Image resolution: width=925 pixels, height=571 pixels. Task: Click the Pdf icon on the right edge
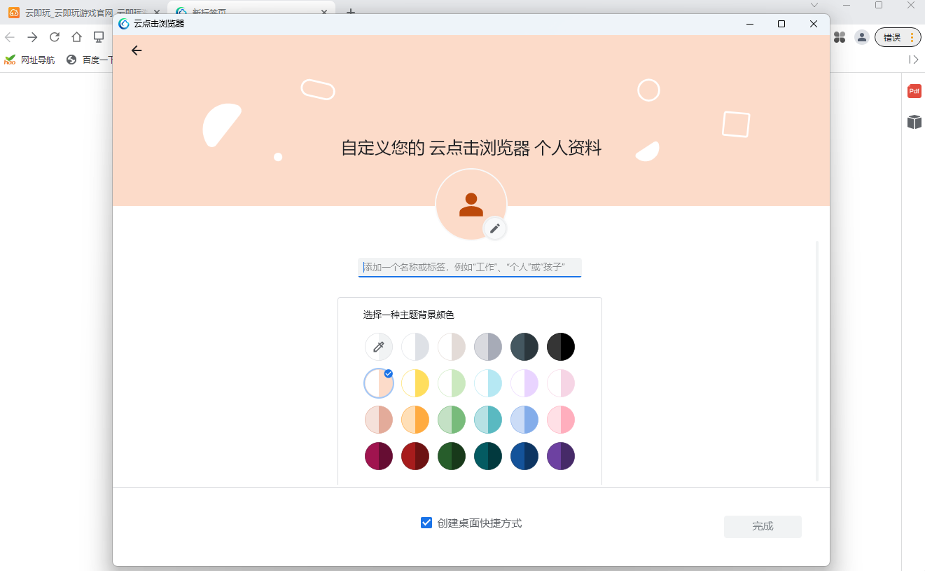click(x=913, y=90)
